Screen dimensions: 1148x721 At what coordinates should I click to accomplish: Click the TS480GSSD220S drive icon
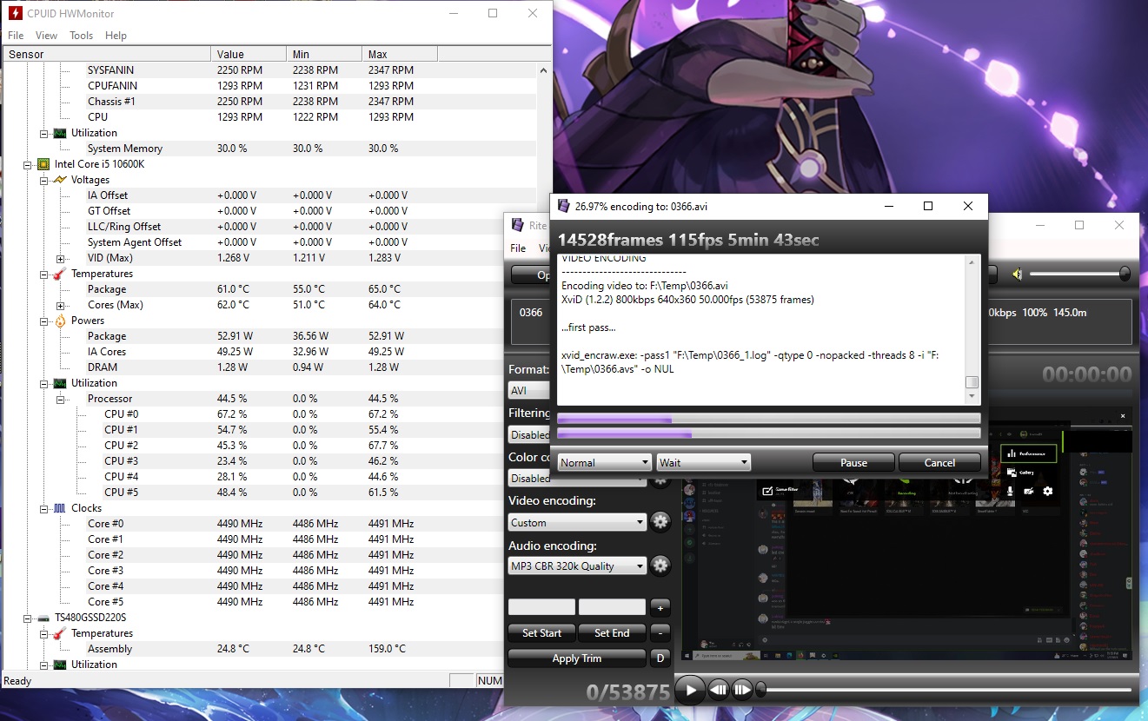(x=43, y=618)
